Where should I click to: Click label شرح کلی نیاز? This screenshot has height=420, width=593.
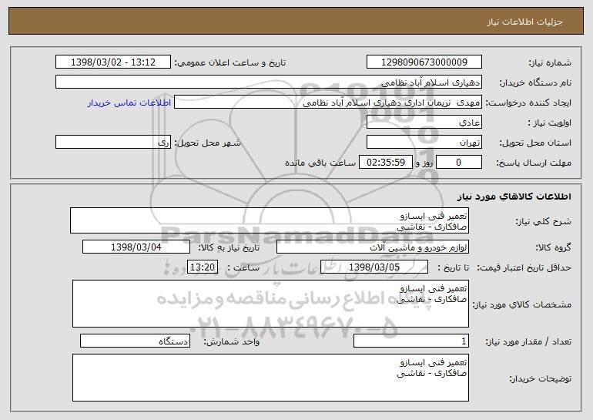click(x=544, y=222)
